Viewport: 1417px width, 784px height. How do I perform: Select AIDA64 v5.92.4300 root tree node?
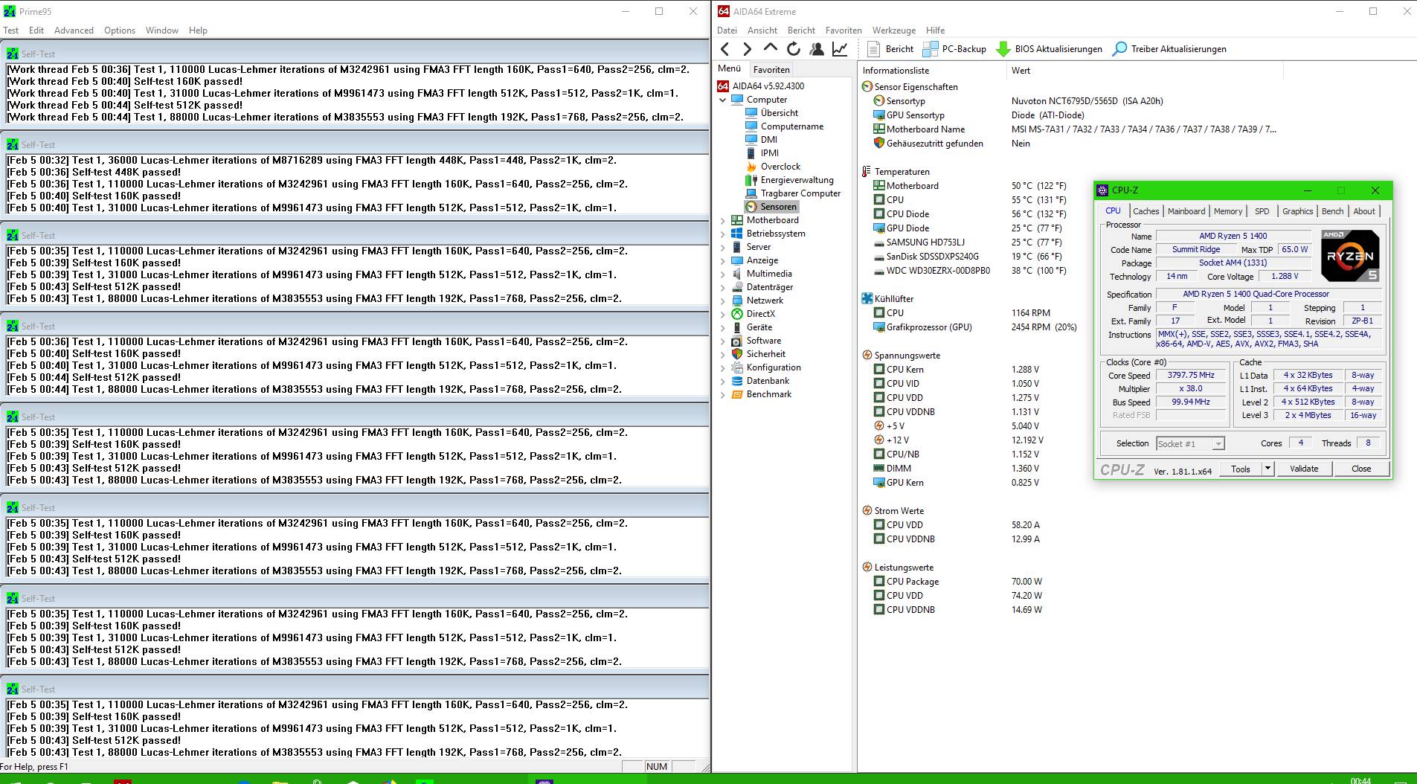tap(761, 86)
